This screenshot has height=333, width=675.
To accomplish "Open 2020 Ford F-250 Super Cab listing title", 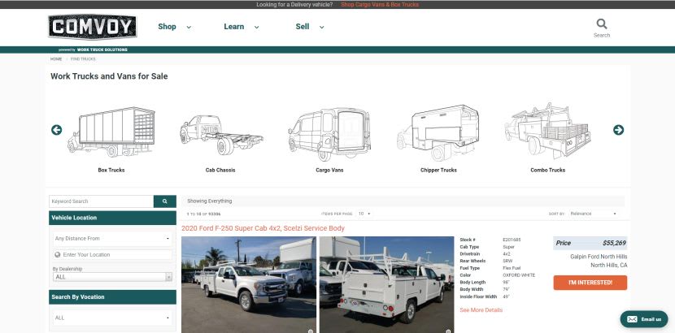I will (263, 228).
